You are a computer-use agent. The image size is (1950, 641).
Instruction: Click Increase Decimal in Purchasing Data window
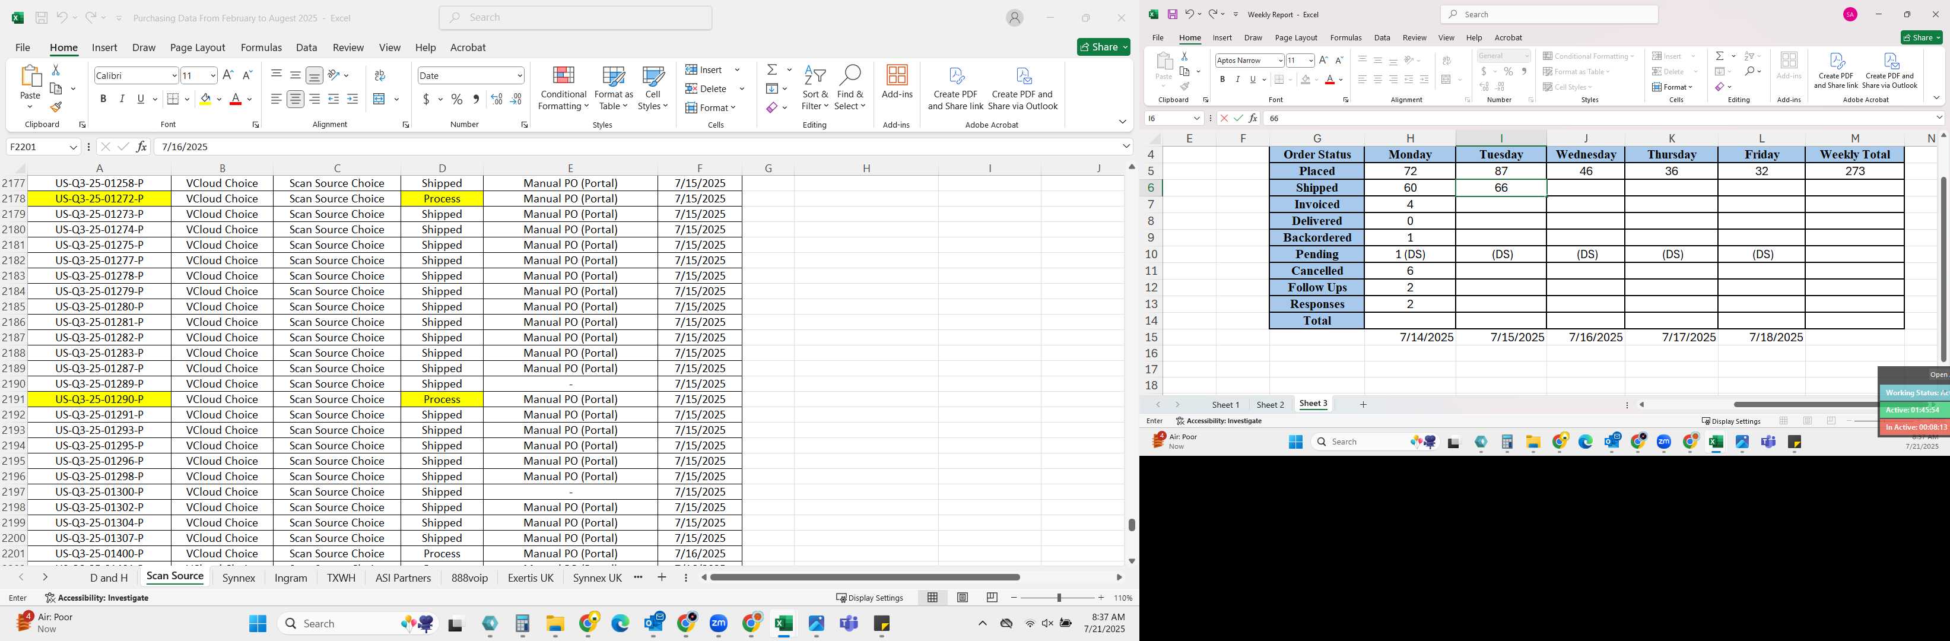(497, 99)
